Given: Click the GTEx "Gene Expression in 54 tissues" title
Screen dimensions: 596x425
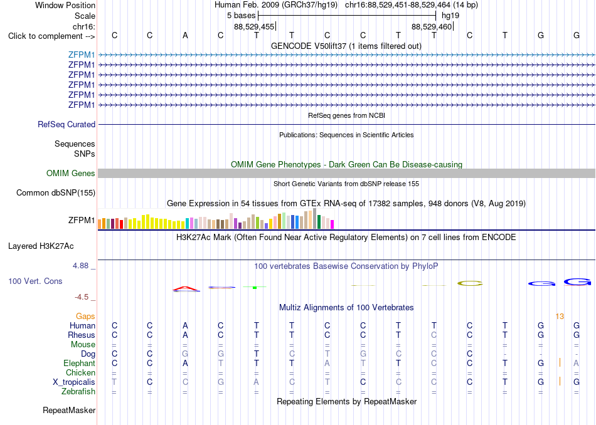Looking at the screenshot, I should (346, 204).
